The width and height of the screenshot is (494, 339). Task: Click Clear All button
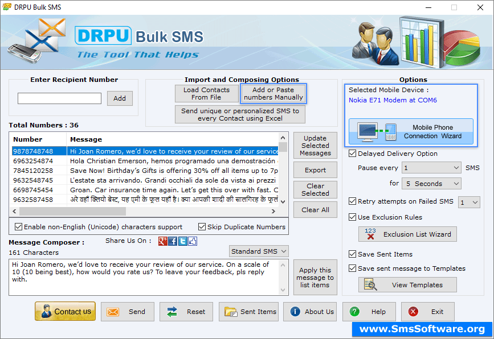[x=315, y=210]
